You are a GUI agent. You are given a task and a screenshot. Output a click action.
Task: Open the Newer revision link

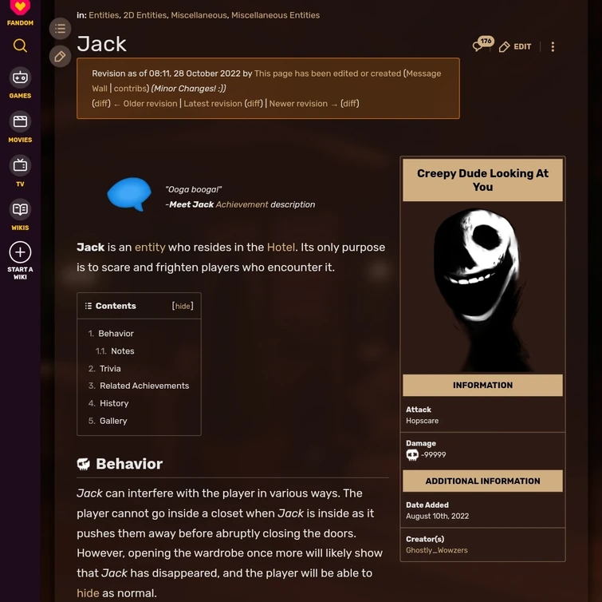298,104
